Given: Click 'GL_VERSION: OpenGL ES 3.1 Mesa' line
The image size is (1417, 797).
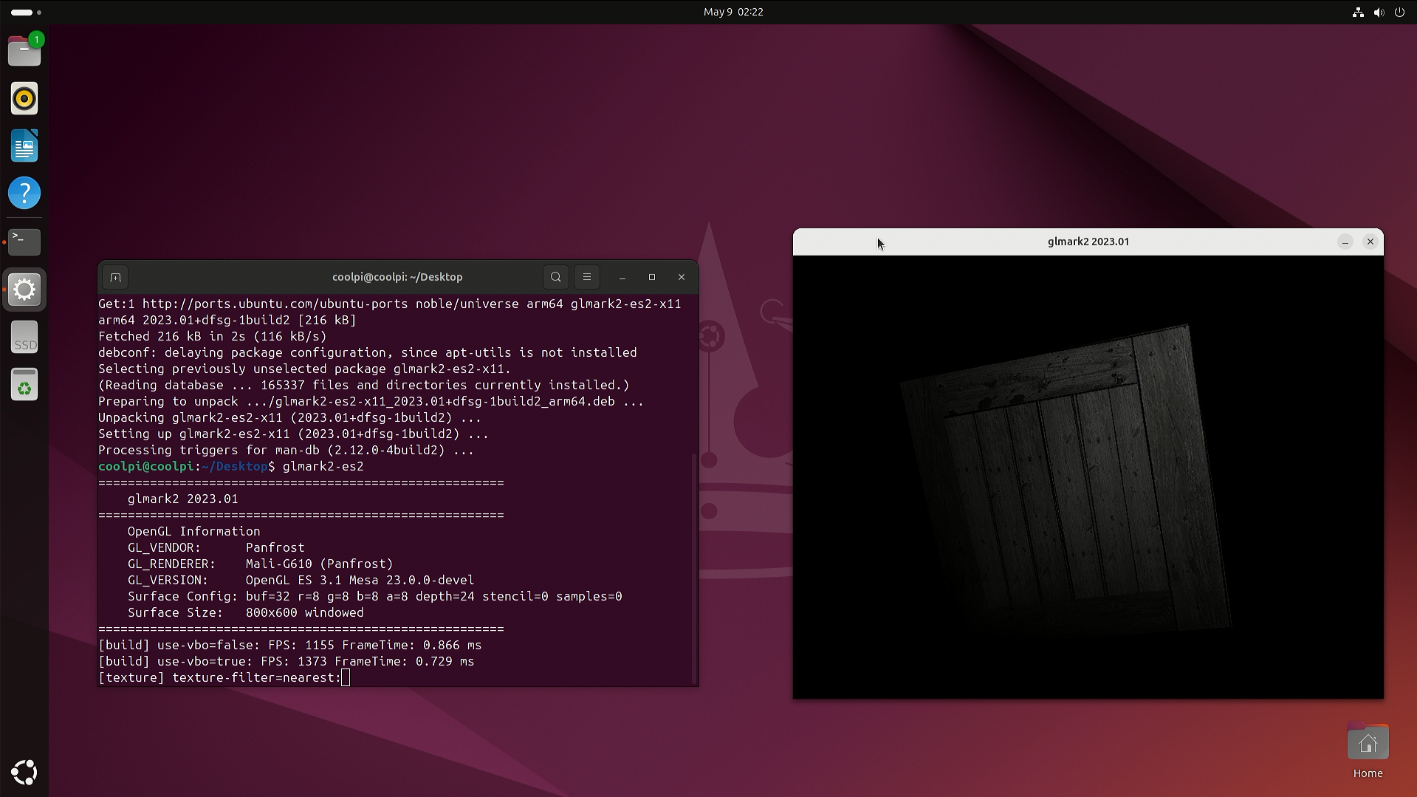Looking at the screenshot, I should (x=301, y=580).
